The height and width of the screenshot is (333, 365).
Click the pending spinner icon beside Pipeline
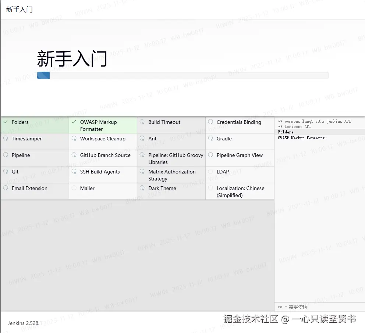6,155
